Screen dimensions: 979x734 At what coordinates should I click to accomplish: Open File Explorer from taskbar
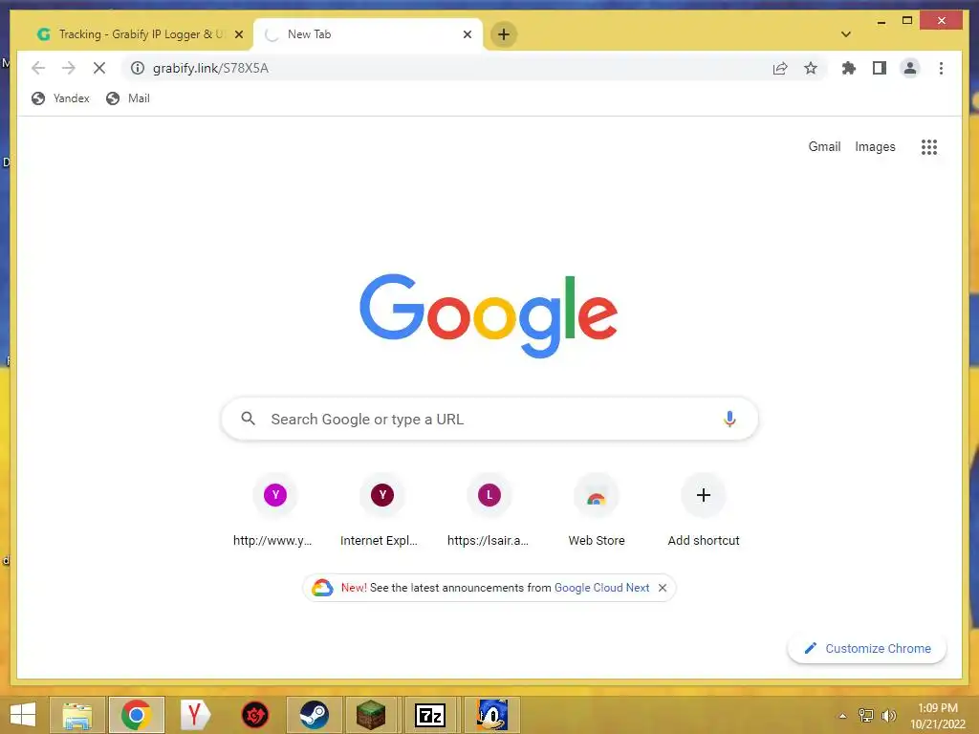click(77, 715)
